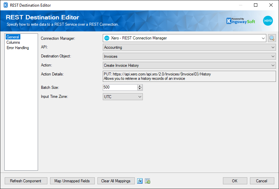
Task: Decrease Batch Size with down arrow
Action: 140,89
